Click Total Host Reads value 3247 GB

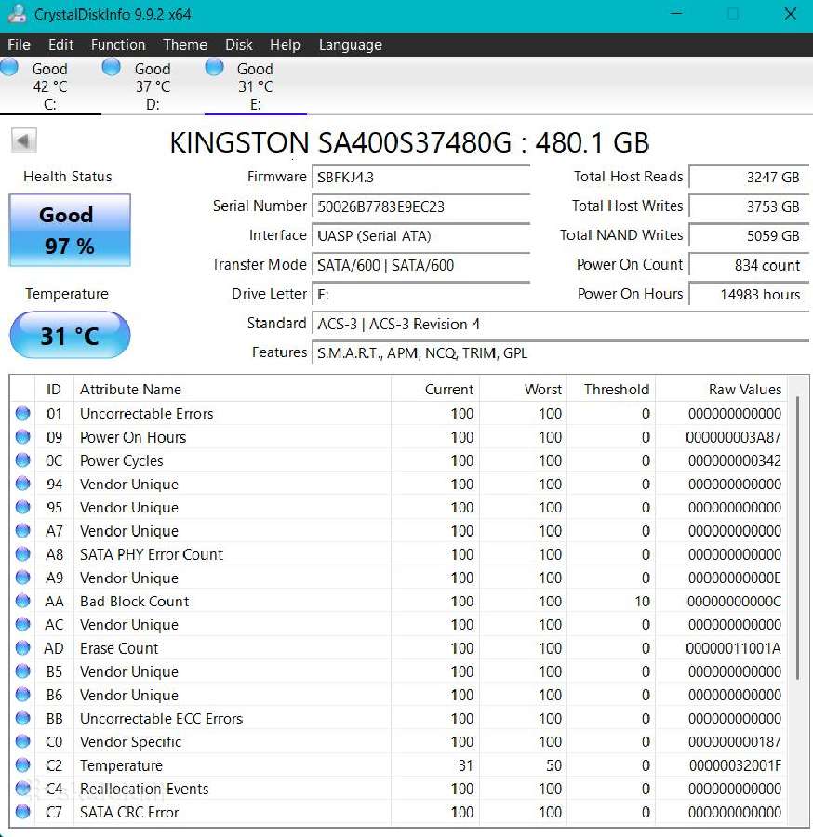(x=749, y=178)
